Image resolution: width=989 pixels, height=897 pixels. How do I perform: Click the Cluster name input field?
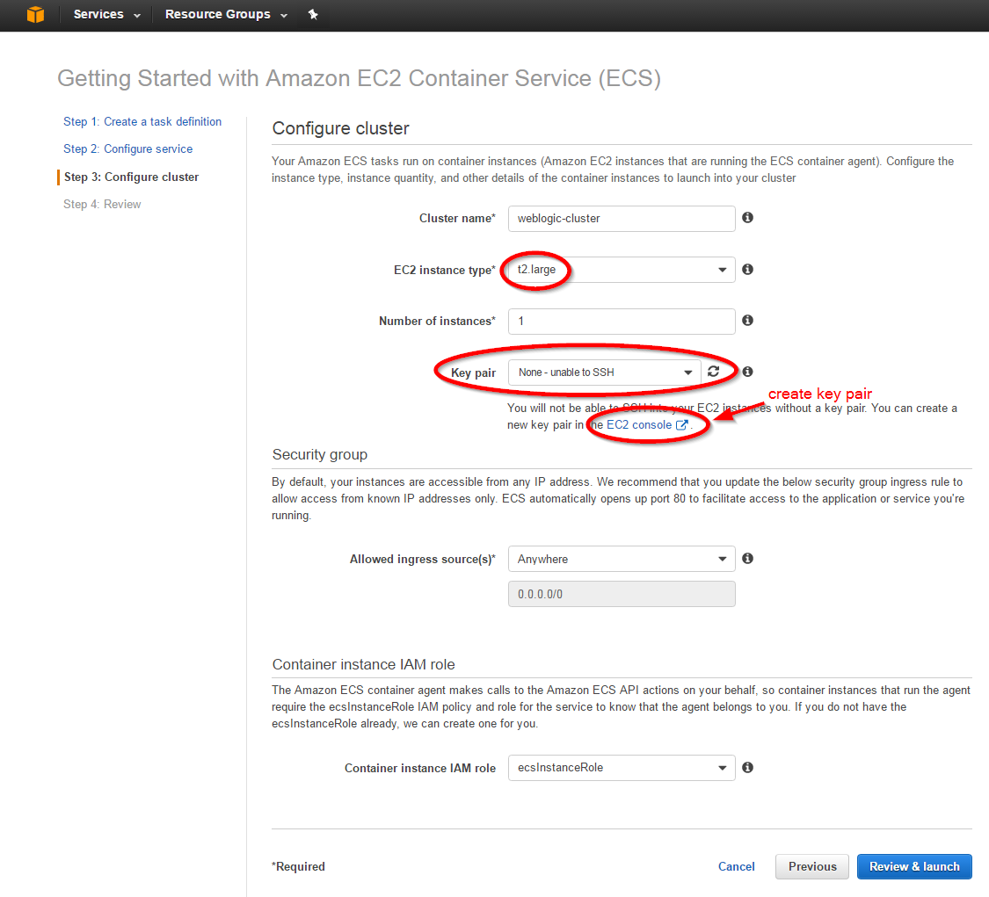(622, 219)
